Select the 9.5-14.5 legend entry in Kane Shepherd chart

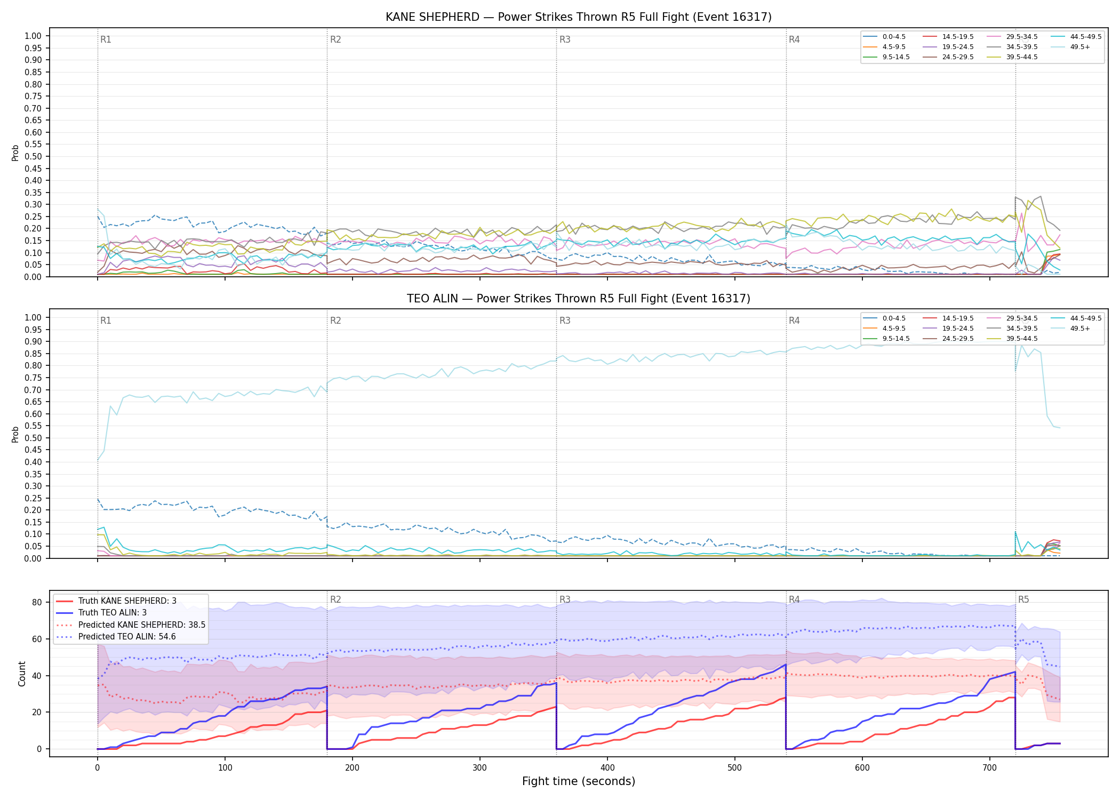coord(887,57)
